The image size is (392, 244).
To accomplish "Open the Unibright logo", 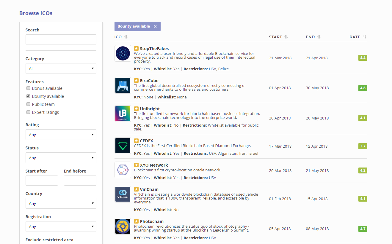I will coord(123,114).
